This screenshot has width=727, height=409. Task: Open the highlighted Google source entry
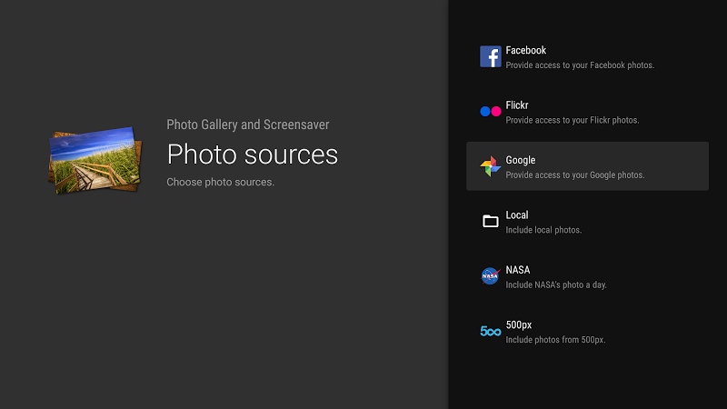[x=587, y=166]
